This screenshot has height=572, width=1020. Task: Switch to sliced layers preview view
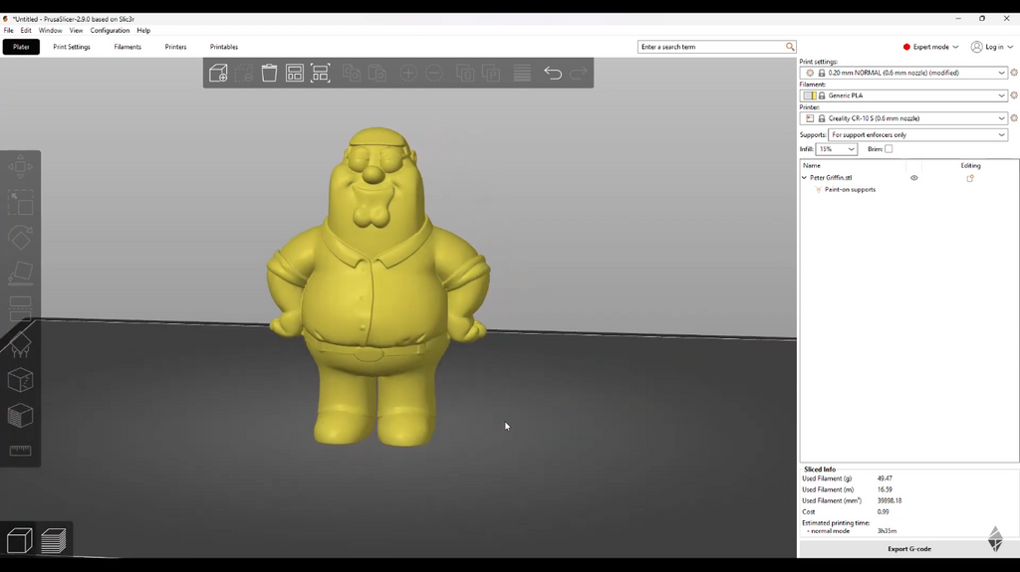pos(54,540)
